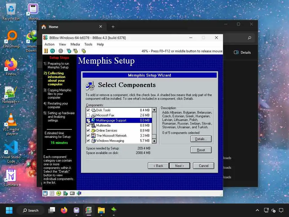289x217 pixels.
Task: Click the search icon in File Explorer
Action: click(249, 38)
